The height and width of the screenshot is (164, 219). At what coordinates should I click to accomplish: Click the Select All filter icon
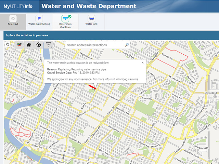(x=13, y=18)
